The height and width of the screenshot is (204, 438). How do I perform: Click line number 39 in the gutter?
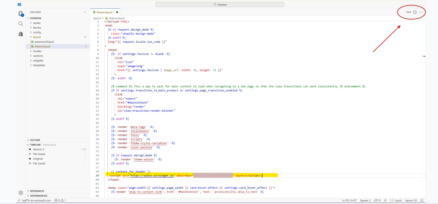(97, 175)
